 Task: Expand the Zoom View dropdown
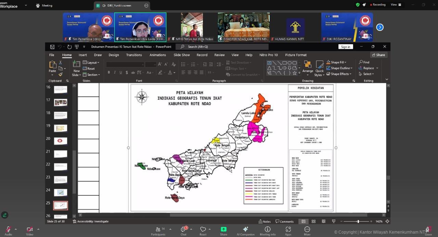click(x=396, y=5)
